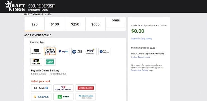Pick the $250 deposit amount
This screenshot has width=207, height=101.
tap(75, 24)
